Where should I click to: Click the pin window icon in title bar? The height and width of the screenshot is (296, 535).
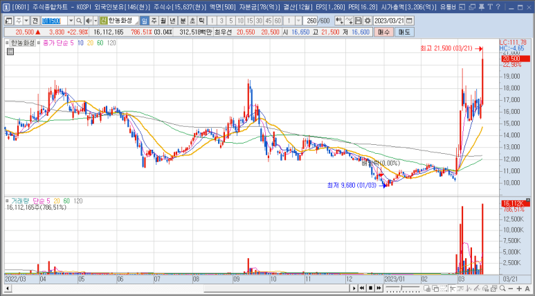481,7
